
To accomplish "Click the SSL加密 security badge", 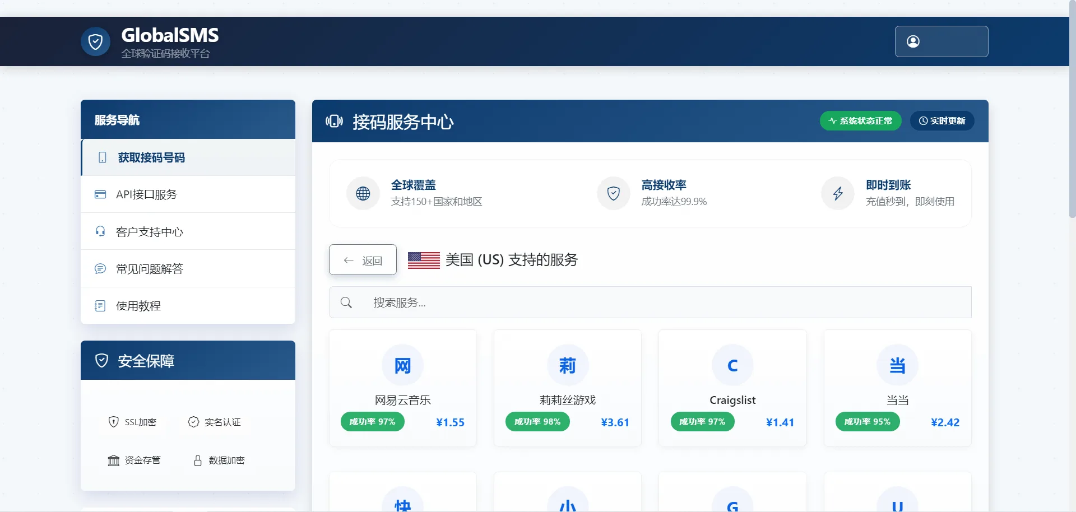I will 132,422.
